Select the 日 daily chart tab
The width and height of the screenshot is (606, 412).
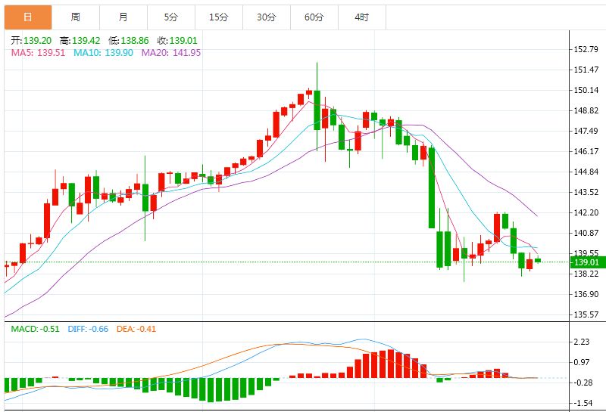[28, 17]
